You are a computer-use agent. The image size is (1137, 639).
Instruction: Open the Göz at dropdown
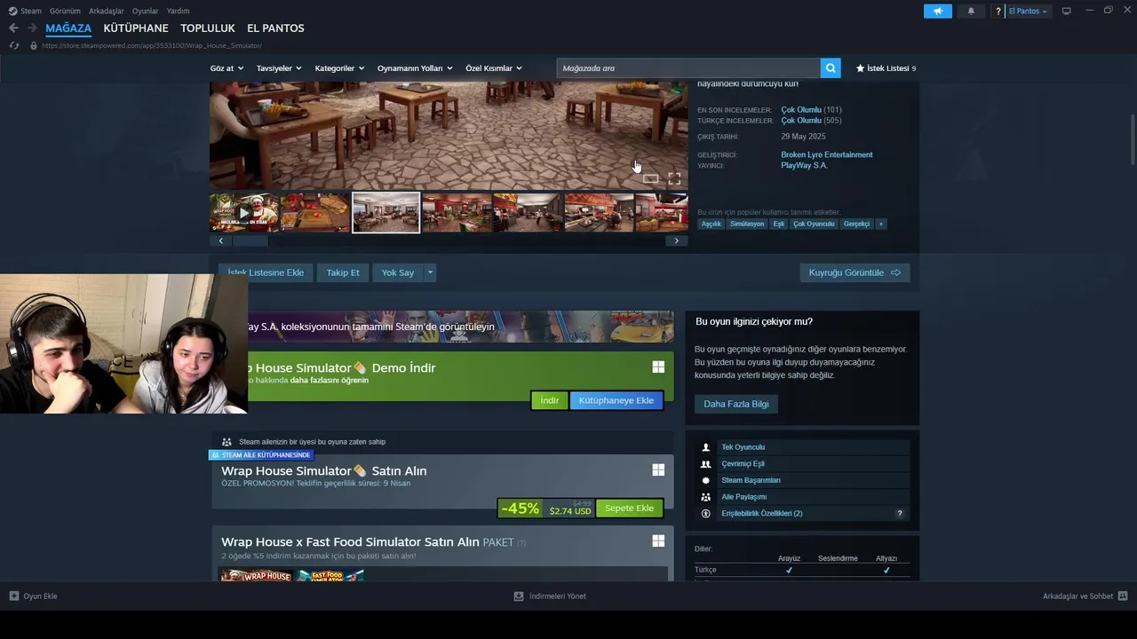click(226, 68)
